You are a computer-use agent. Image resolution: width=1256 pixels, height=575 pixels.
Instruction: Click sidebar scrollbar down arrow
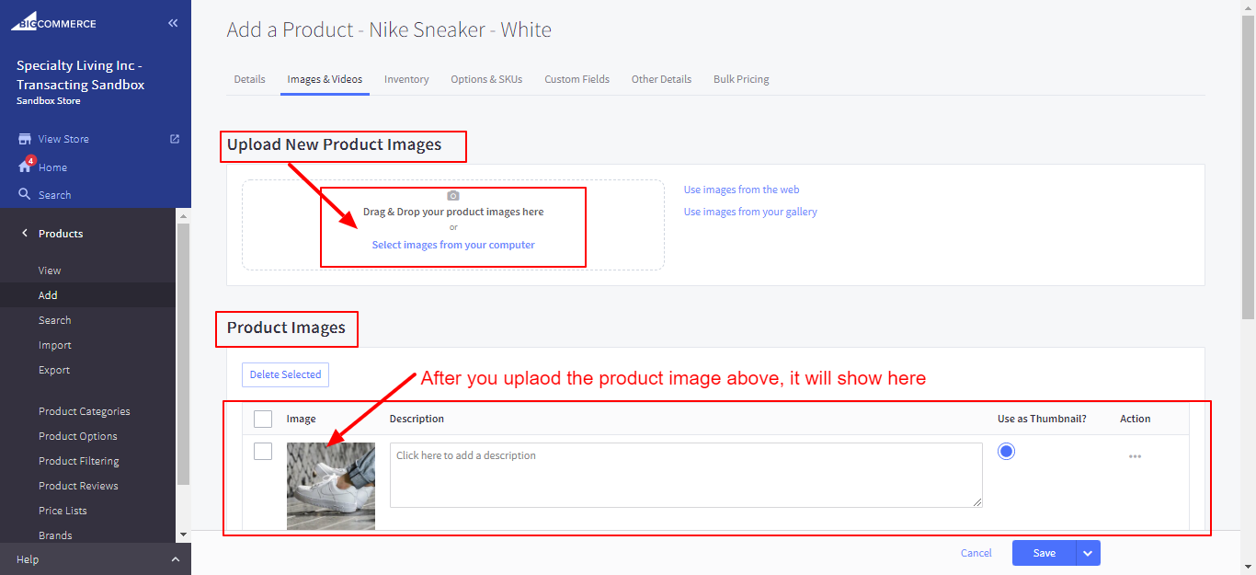pos(182,534)
